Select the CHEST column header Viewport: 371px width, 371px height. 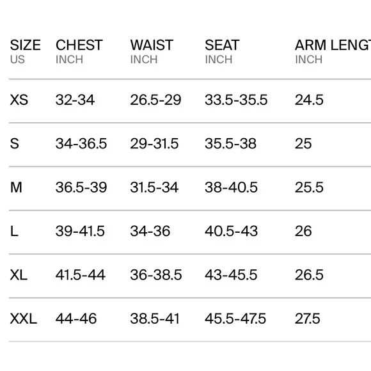tap(79, 45)
